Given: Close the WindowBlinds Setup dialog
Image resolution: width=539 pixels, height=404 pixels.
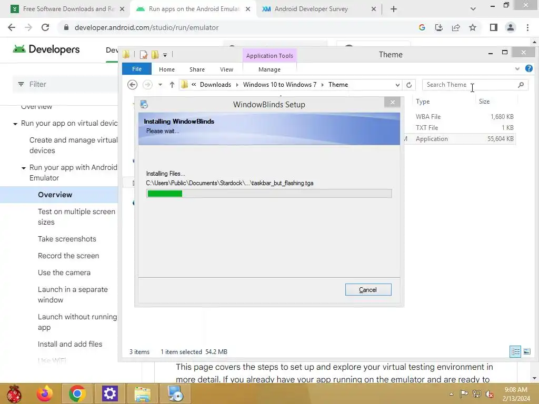Looking at the screenshot, I should (x=392, y=103).
